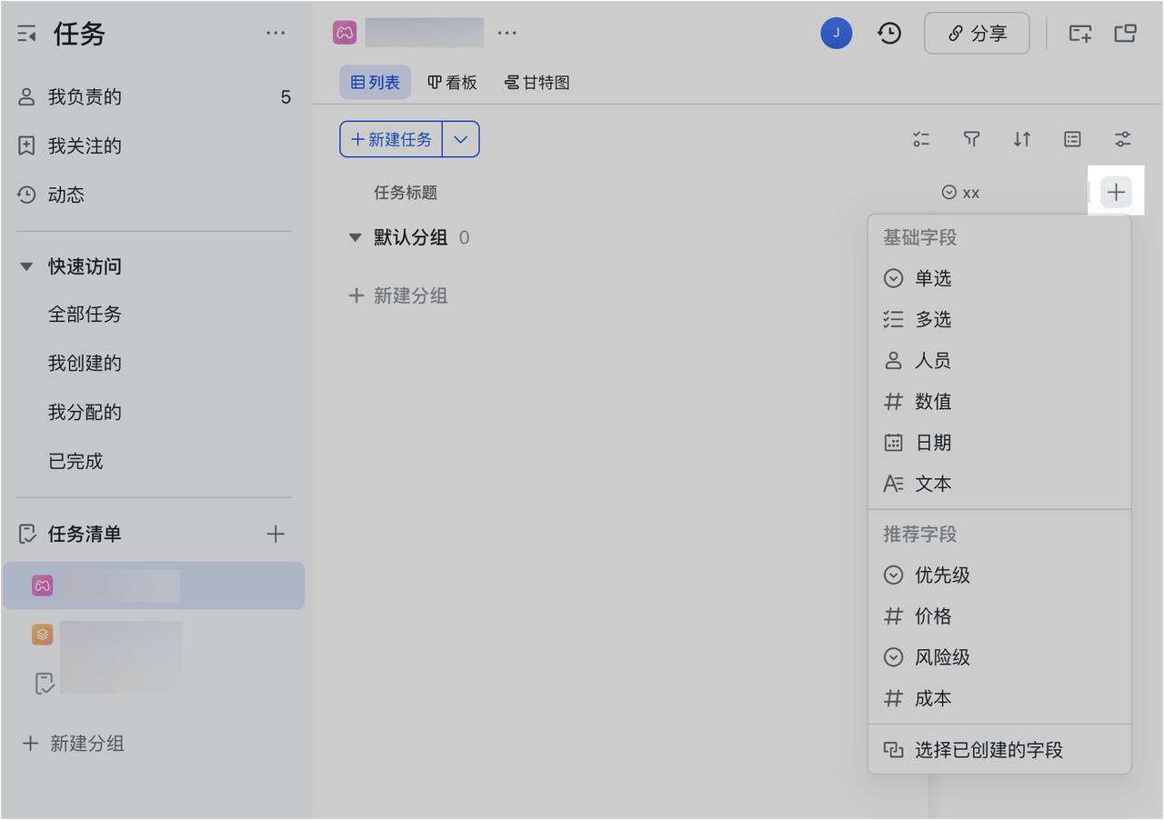Click the 分享 share button
This screenshot has width=1164, height=820.
(x=977, y=34)
